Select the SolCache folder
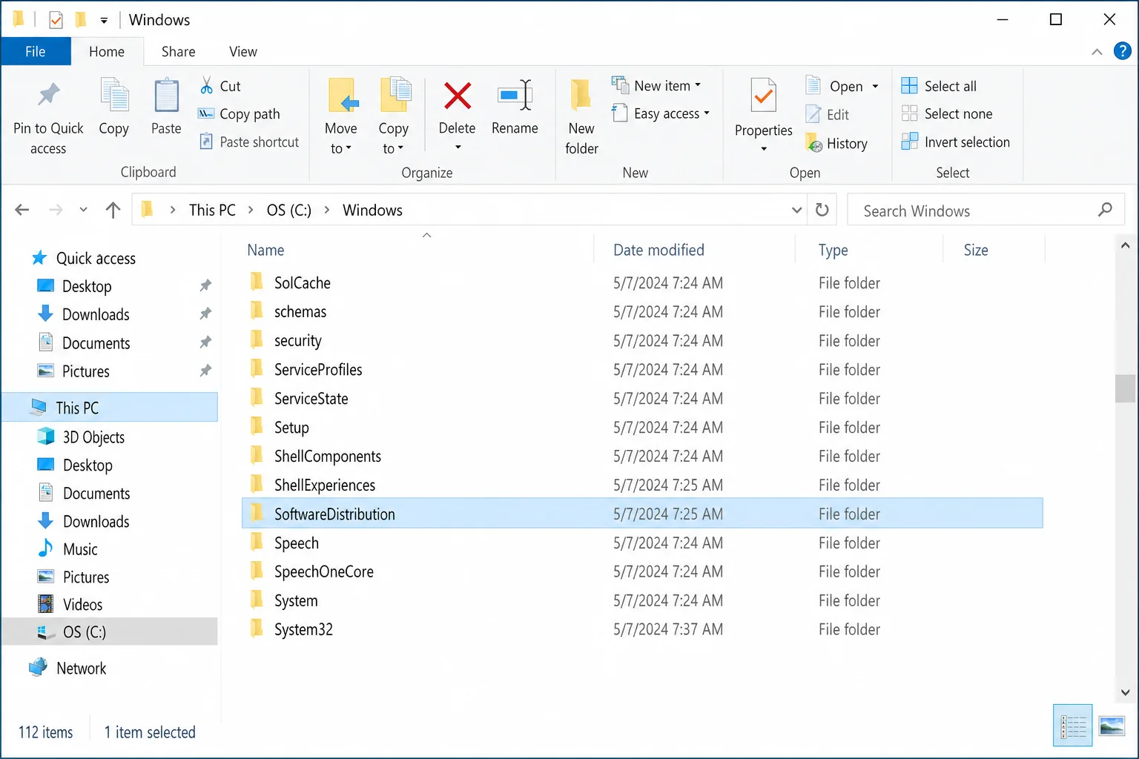The width and height of the screenshot is (1139, 759). [x=302, y=282]
